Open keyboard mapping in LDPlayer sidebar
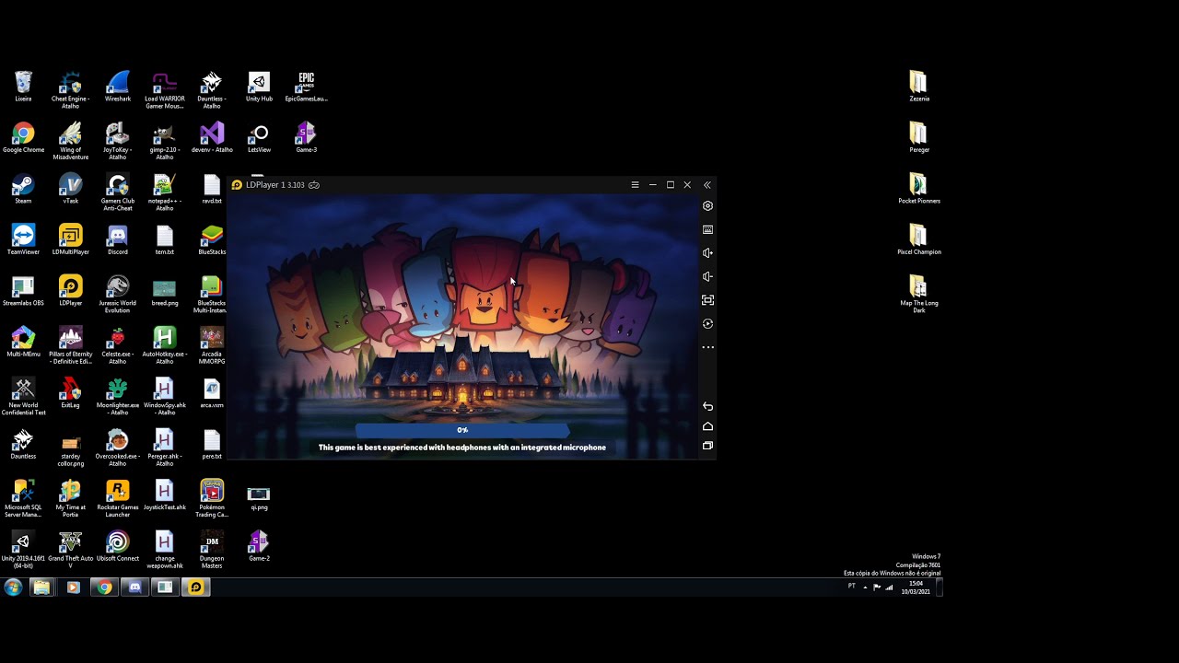1179x663 pixels. (x=707, y=229)
